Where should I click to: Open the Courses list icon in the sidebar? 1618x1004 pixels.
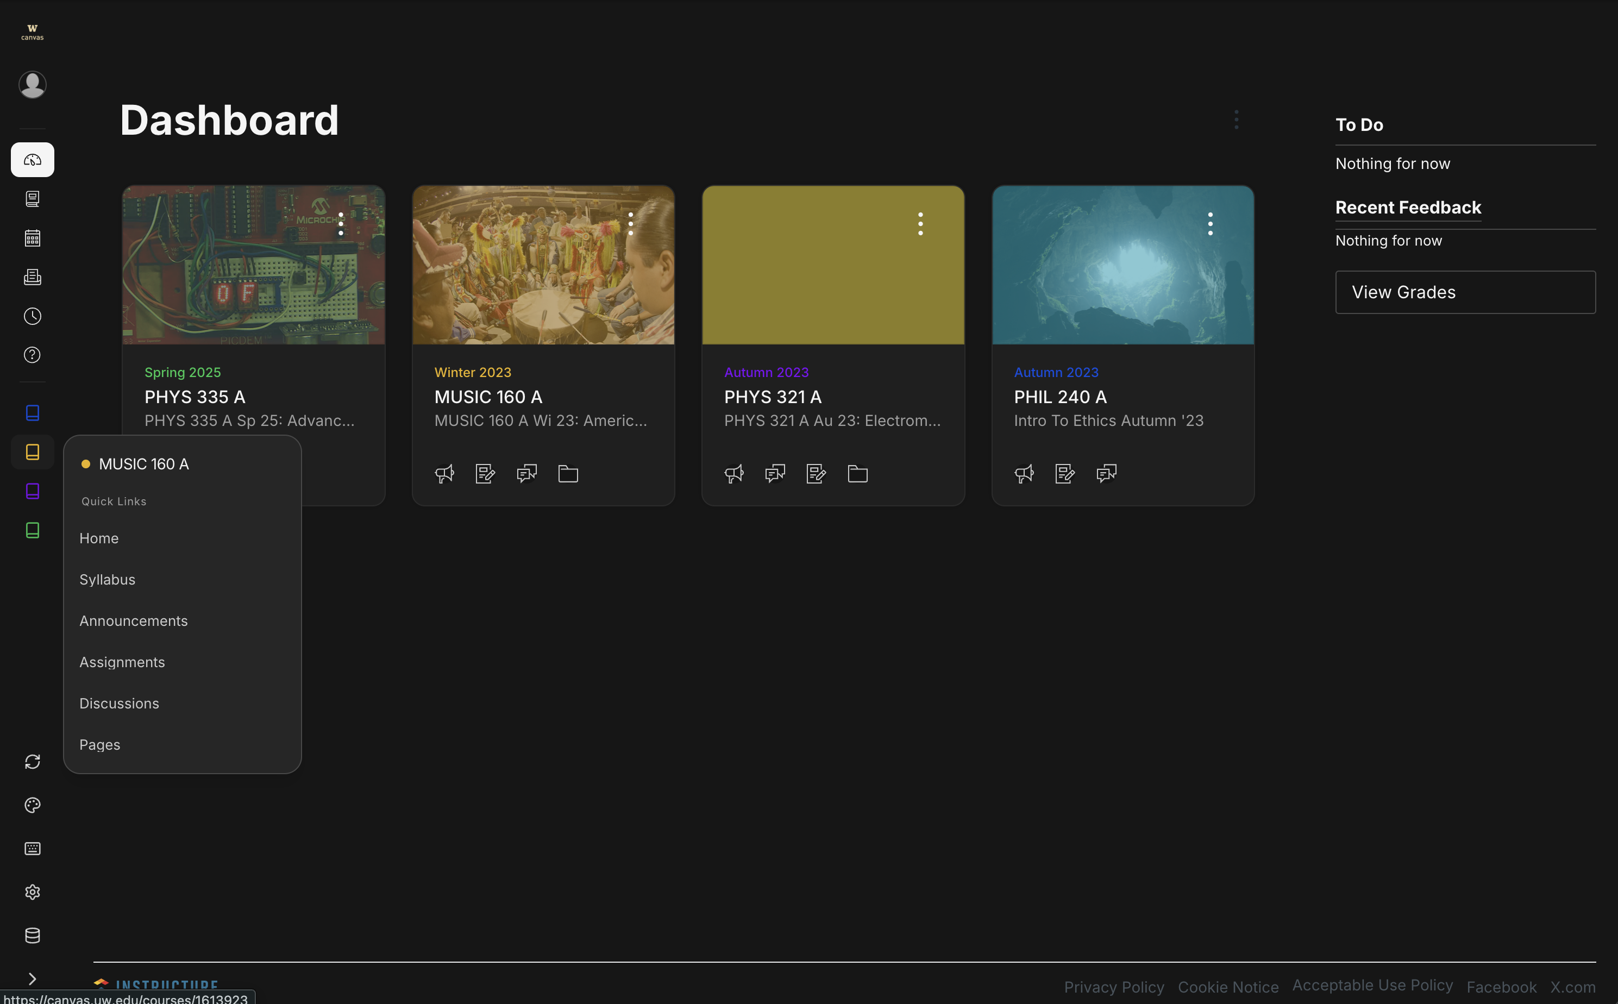pos(32,198)
